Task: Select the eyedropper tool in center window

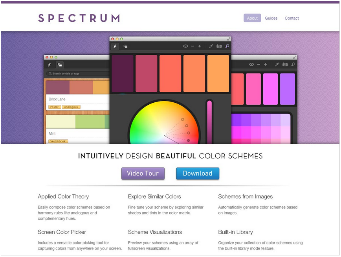Action: pyautogui.click(x=211, y=46)
